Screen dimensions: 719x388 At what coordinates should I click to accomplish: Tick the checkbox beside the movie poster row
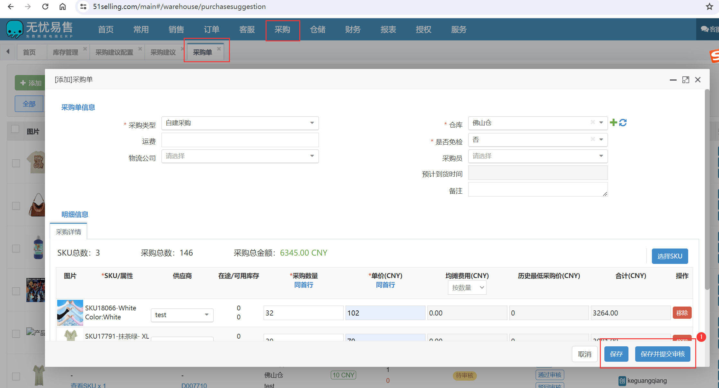pos(16,291)
